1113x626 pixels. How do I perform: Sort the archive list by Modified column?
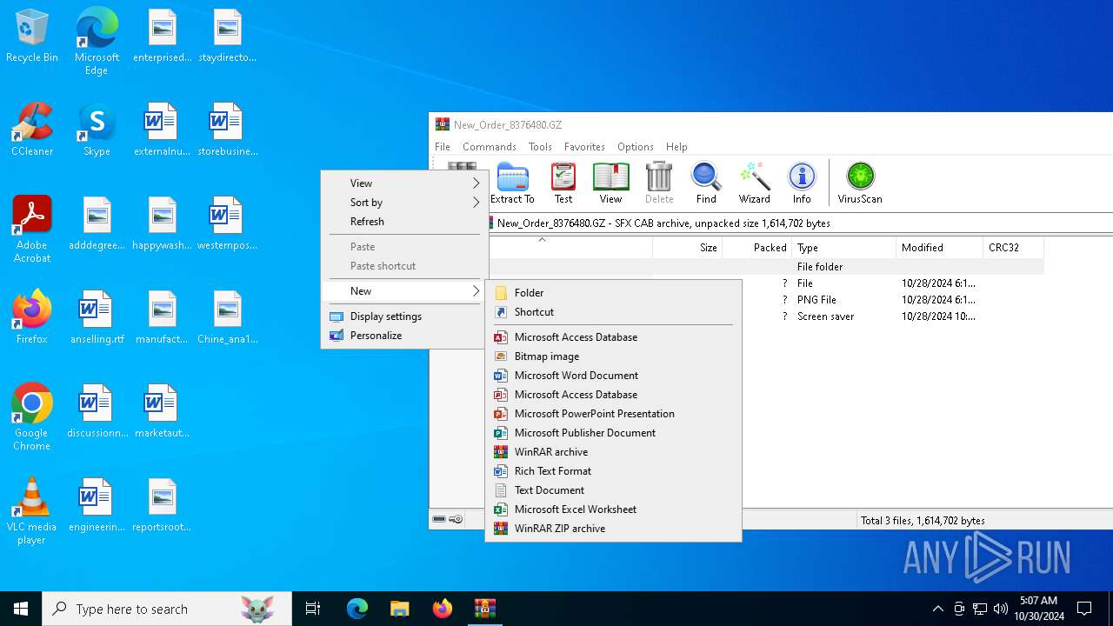[939, 248]
